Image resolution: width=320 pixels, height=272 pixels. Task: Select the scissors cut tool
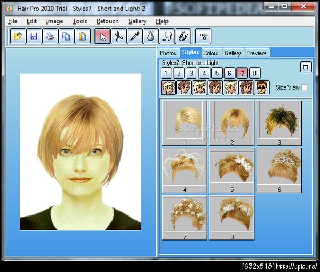(x=118, y=36)
